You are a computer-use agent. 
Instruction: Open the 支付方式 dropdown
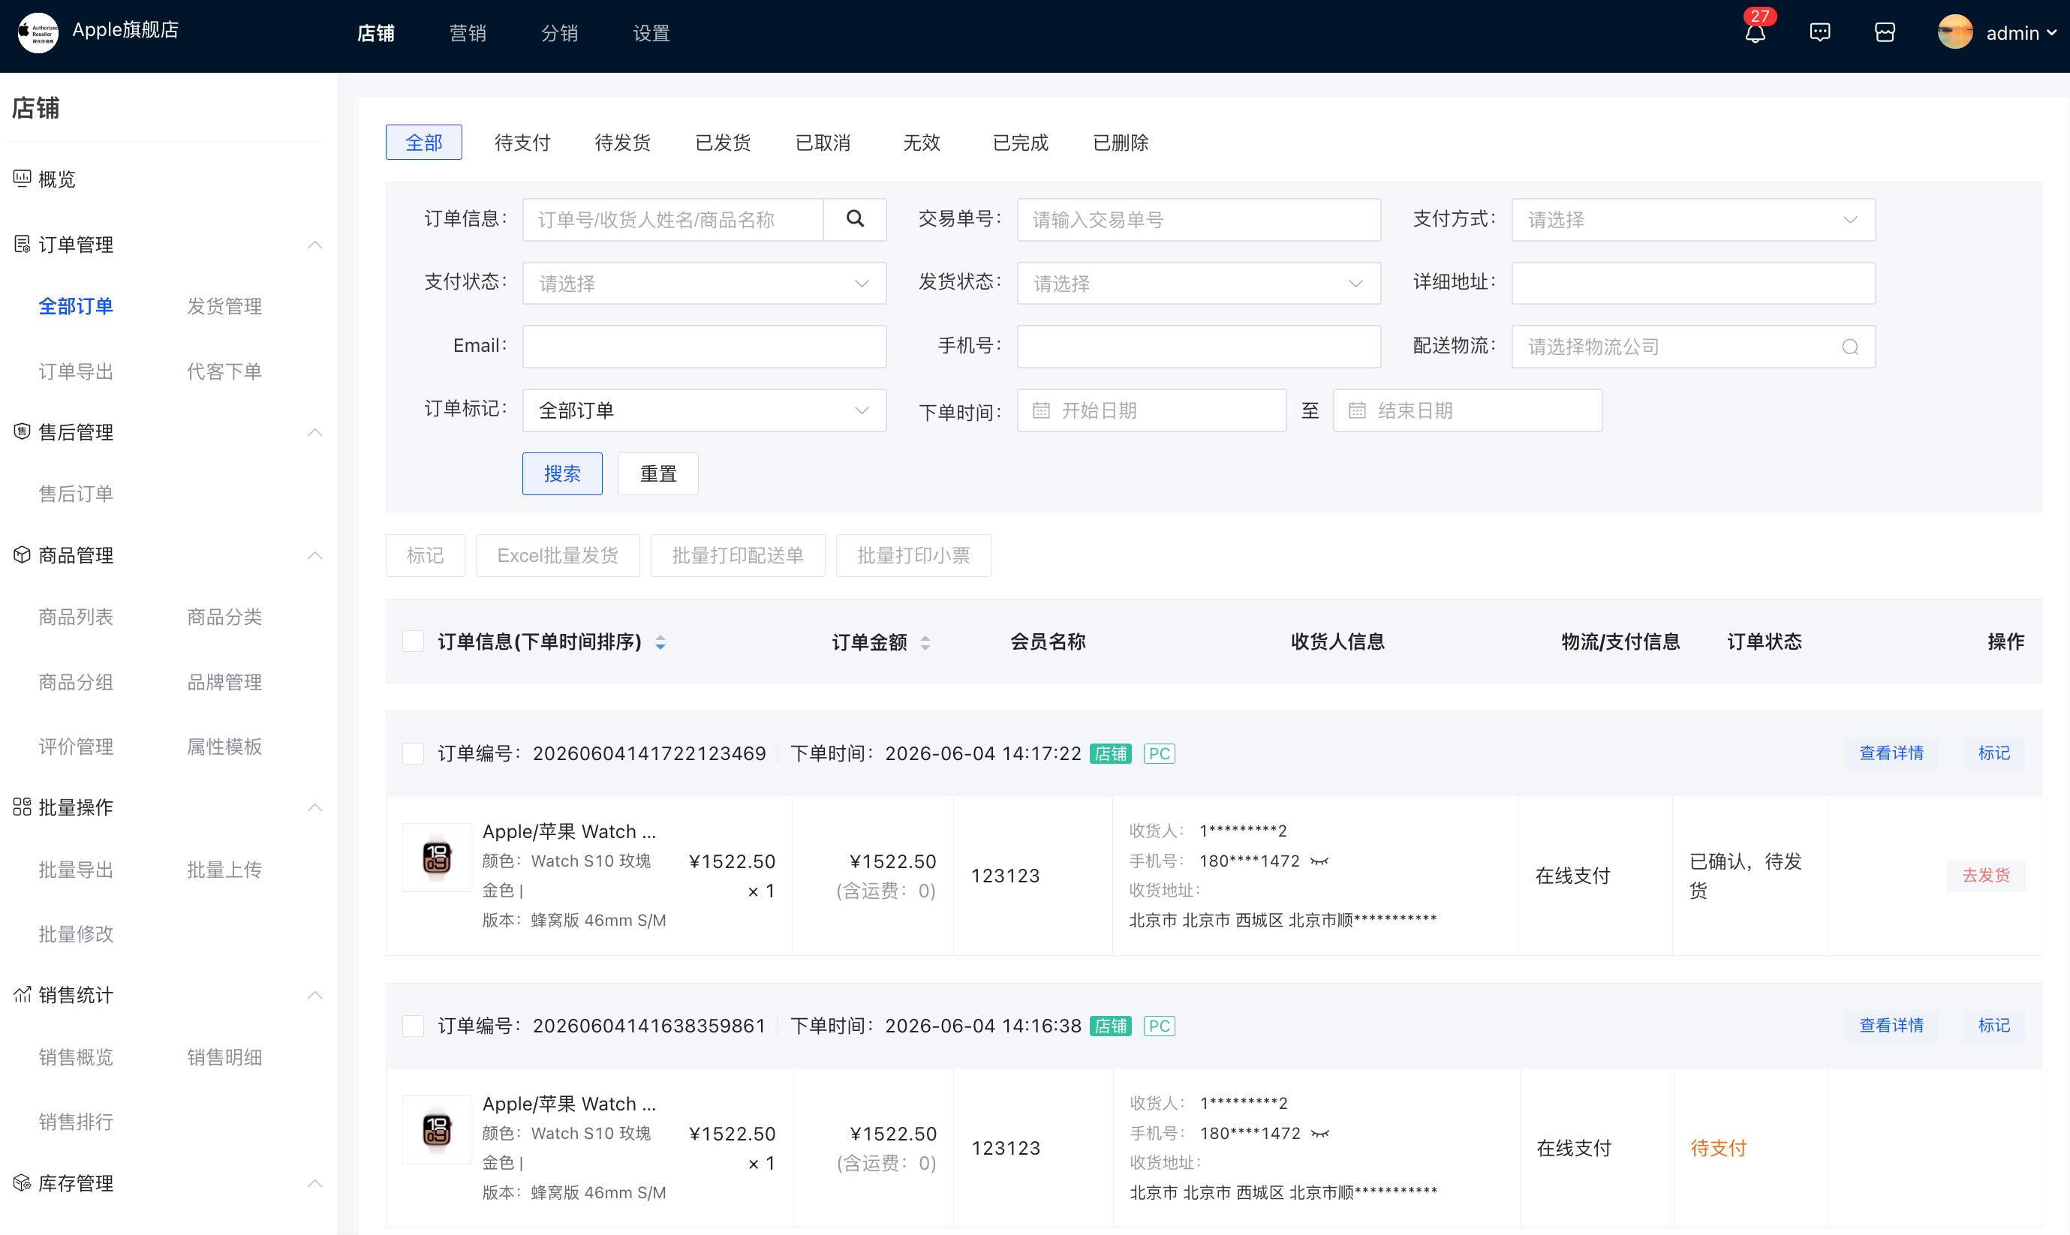click(1693, 220)
